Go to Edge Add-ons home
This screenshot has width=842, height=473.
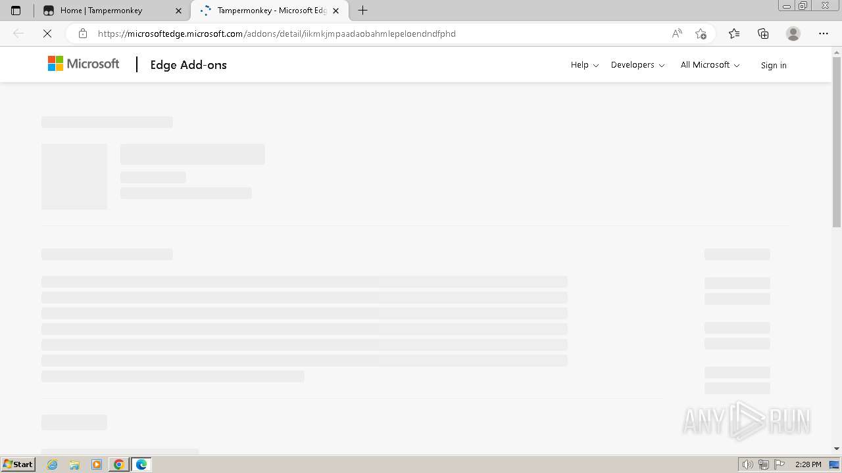(x=188, y=65)
